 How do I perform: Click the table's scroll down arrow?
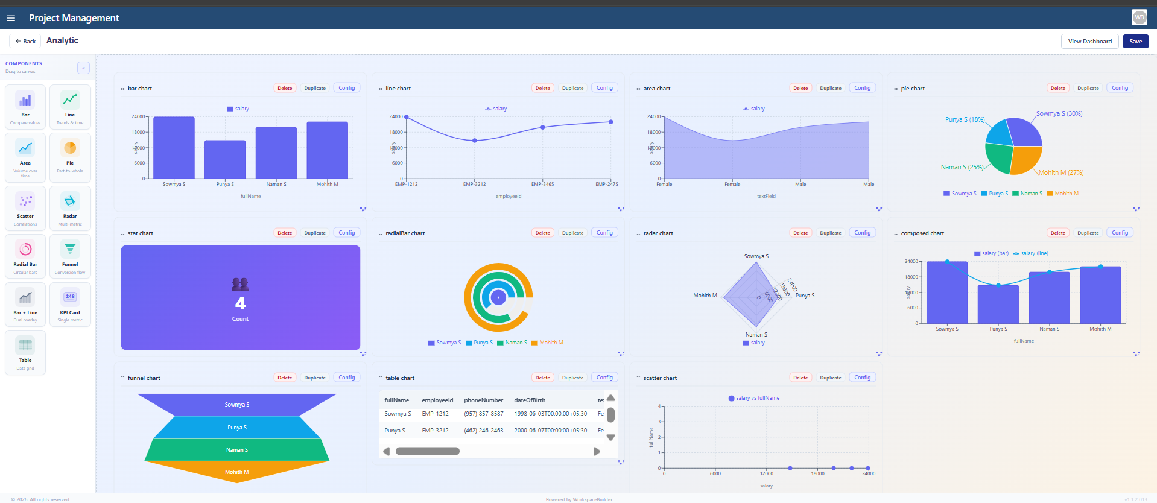[610, 437]
